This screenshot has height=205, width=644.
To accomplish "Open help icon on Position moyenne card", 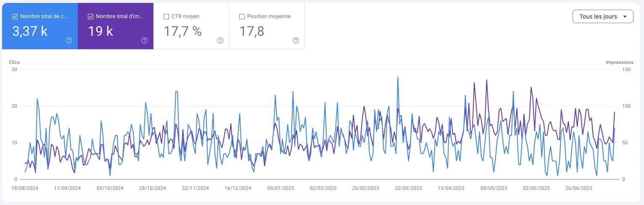I will [296, 40].
